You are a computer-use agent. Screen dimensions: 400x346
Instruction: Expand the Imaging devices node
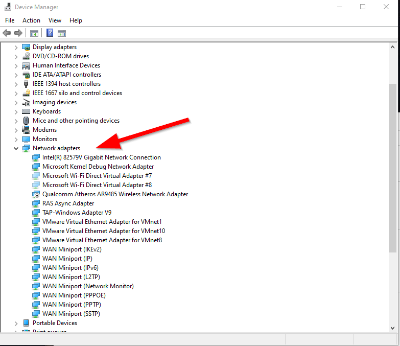[x=16, y=103]
